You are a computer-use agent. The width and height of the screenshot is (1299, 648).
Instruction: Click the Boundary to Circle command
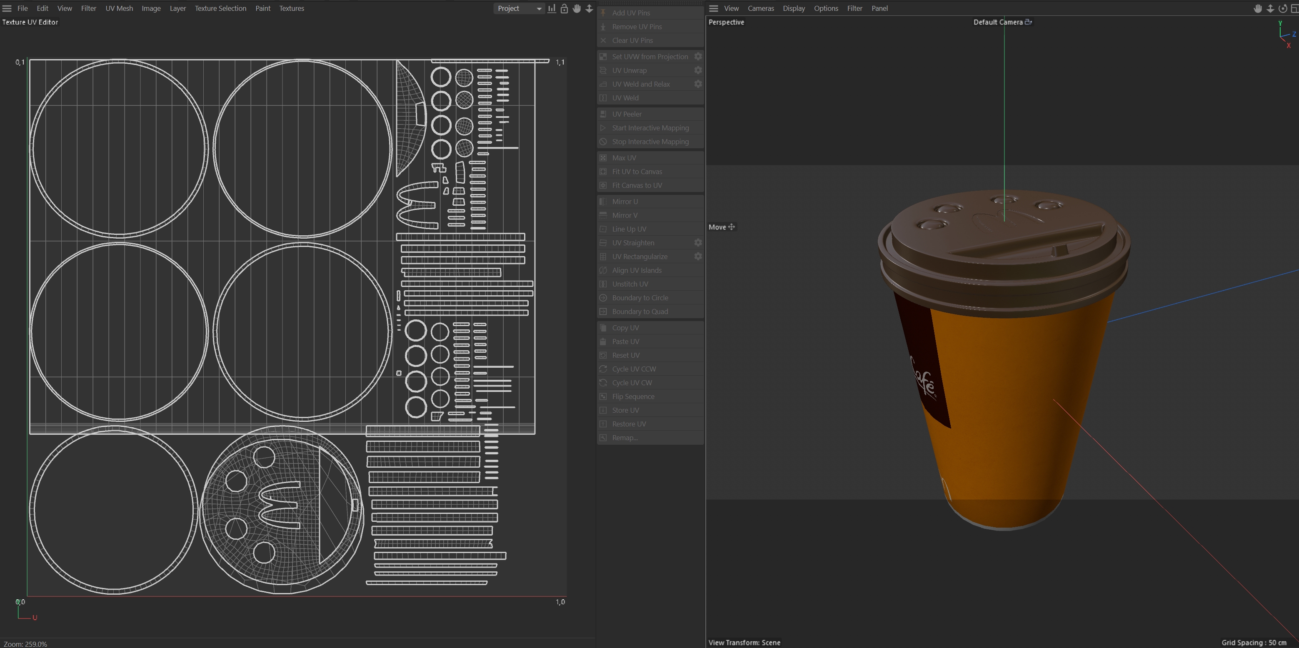[x=640, y=298]
